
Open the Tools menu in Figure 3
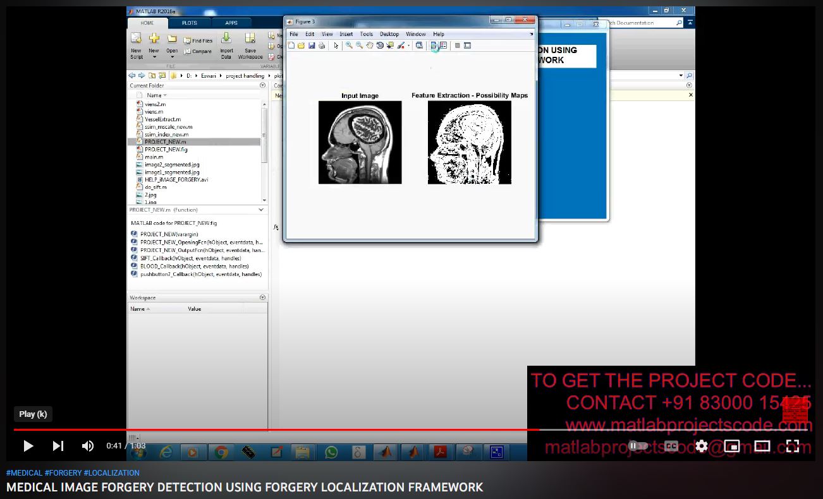pos(367,34)
